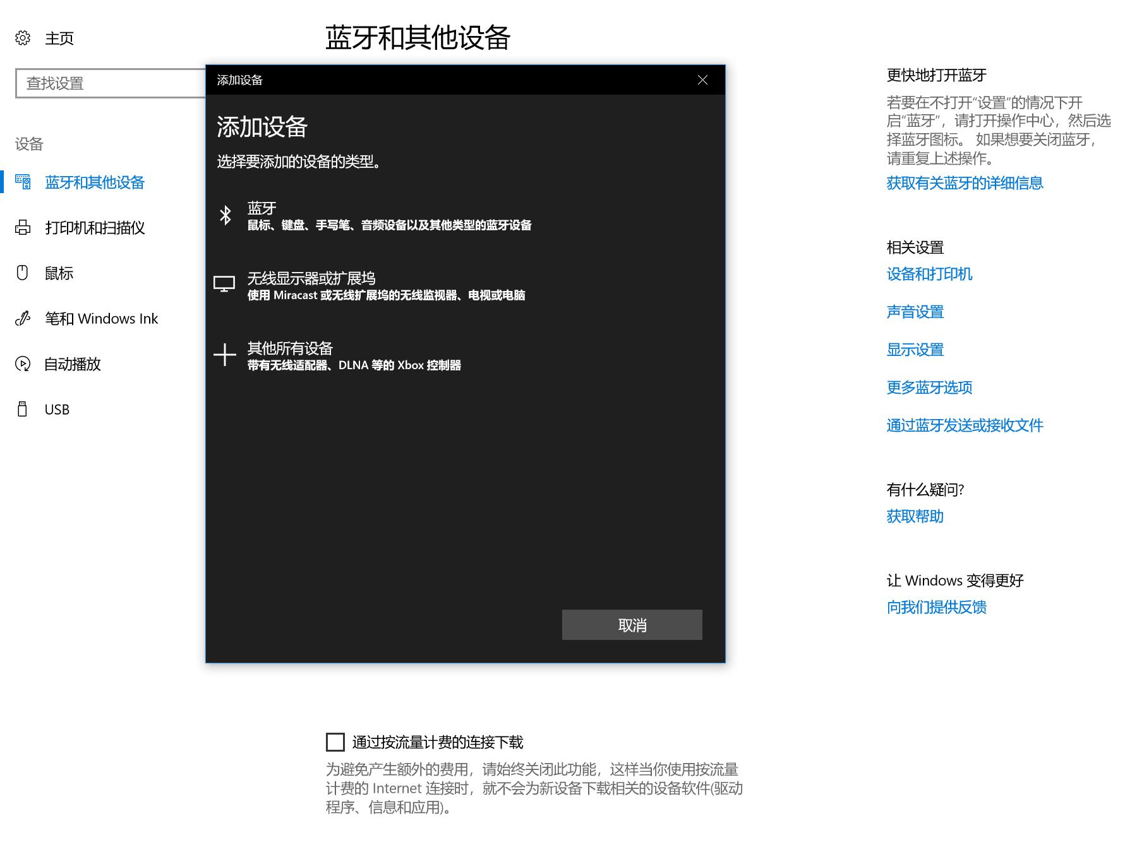The height and width of the screenshot is (852, 1137).
Task: Click the 更快地打开蓝牙 heading
Action: 936,75
